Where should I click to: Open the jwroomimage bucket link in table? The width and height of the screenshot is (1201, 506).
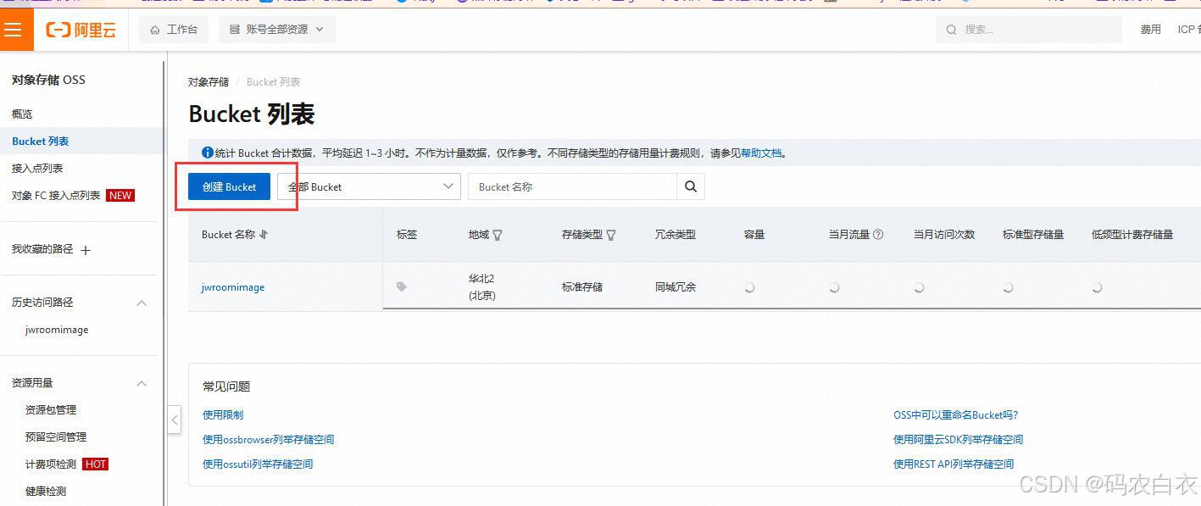coord(233,286)
